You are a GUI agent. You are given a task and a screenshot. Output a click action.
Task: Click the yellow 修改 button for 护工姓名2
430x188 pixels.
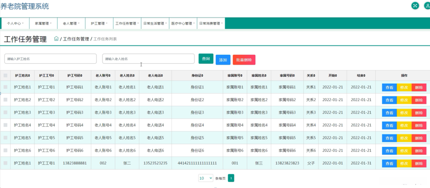pyautogui.click(x=404, y=100)
